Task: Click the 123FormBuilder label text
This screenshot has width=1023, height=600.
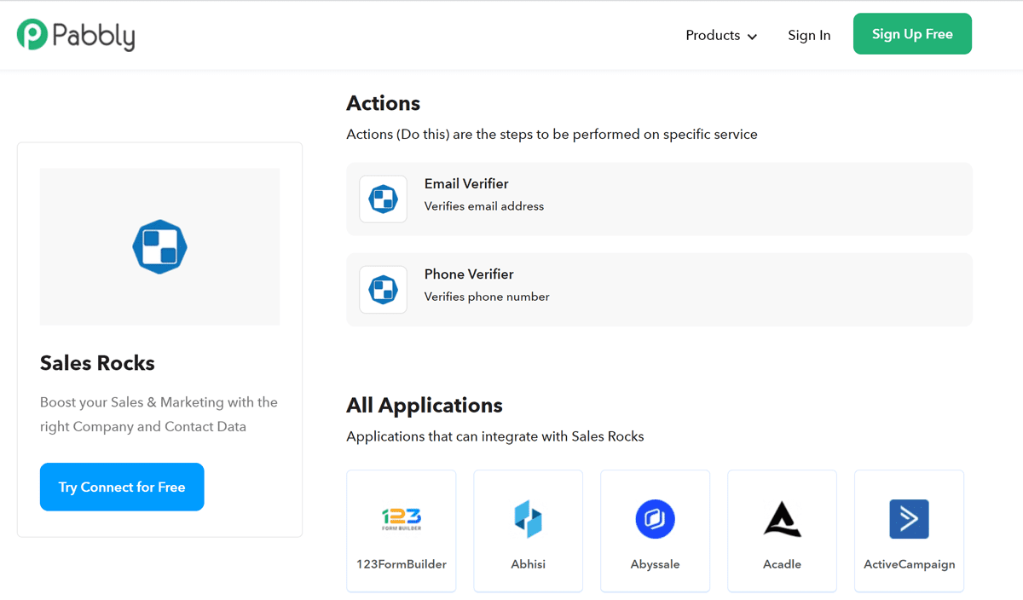Action: coord(401,564)
